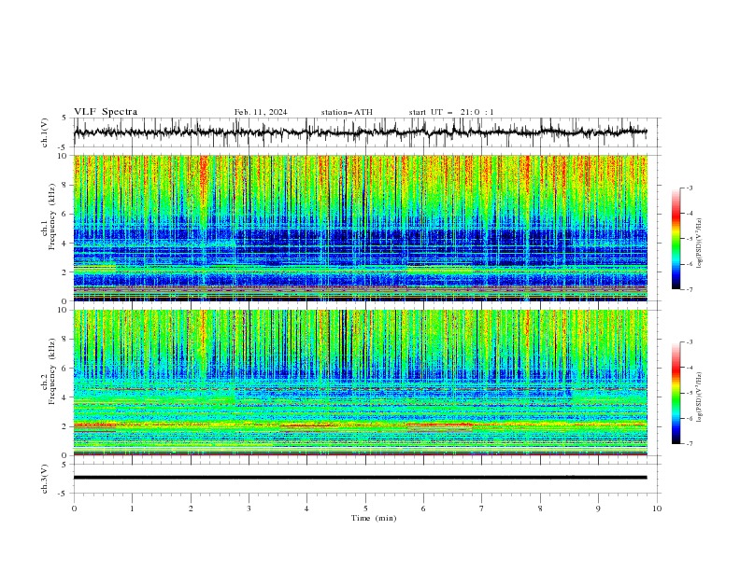The height and width of the screenshot is (571, 740).
Task: Click the 'ch.3(V)' waveform axis label
Action: [45, 479]
